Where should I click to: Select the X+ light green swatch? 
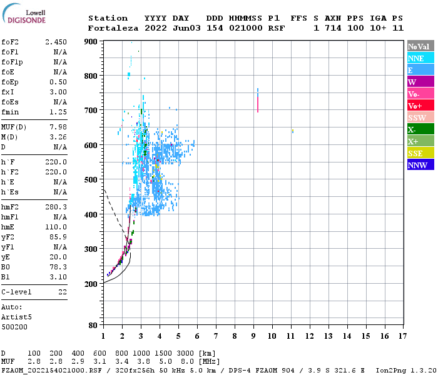click(420, 141)
